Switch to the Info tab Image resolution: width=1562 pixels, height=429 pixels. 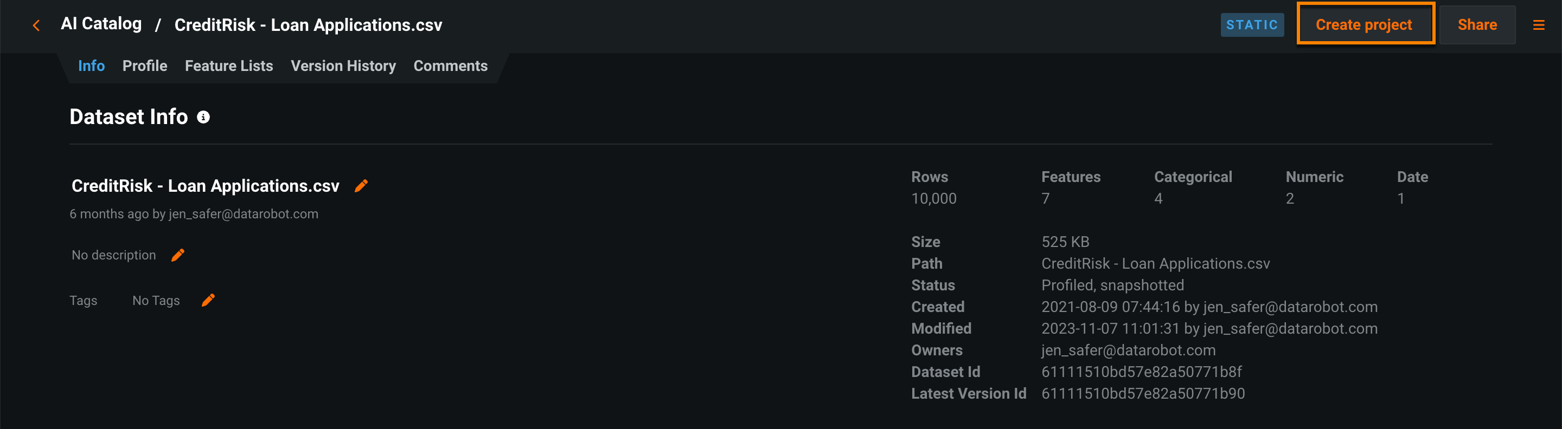pos(91,66)
